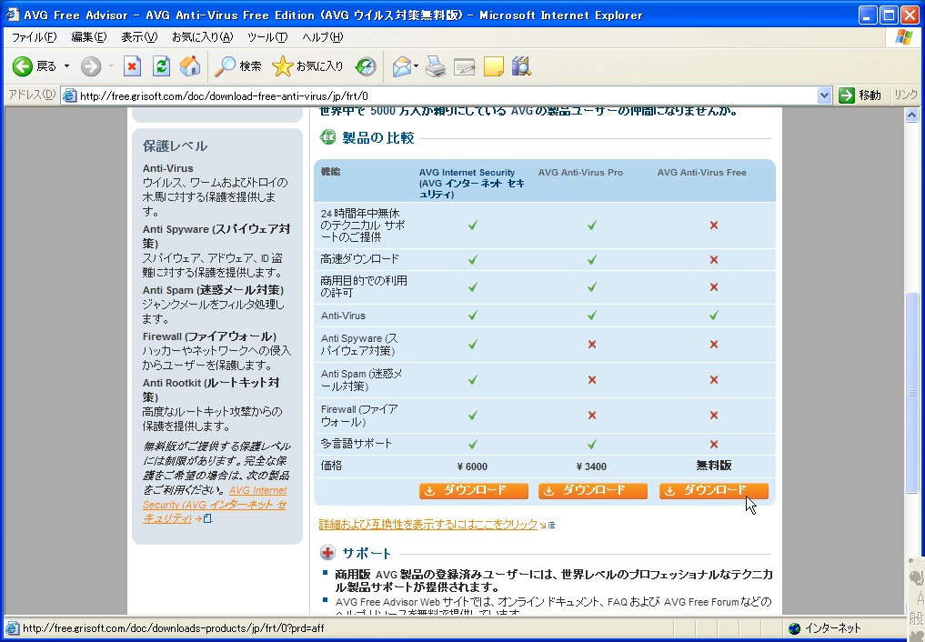Click the ¥ 3400 price cell

[592, 466]
